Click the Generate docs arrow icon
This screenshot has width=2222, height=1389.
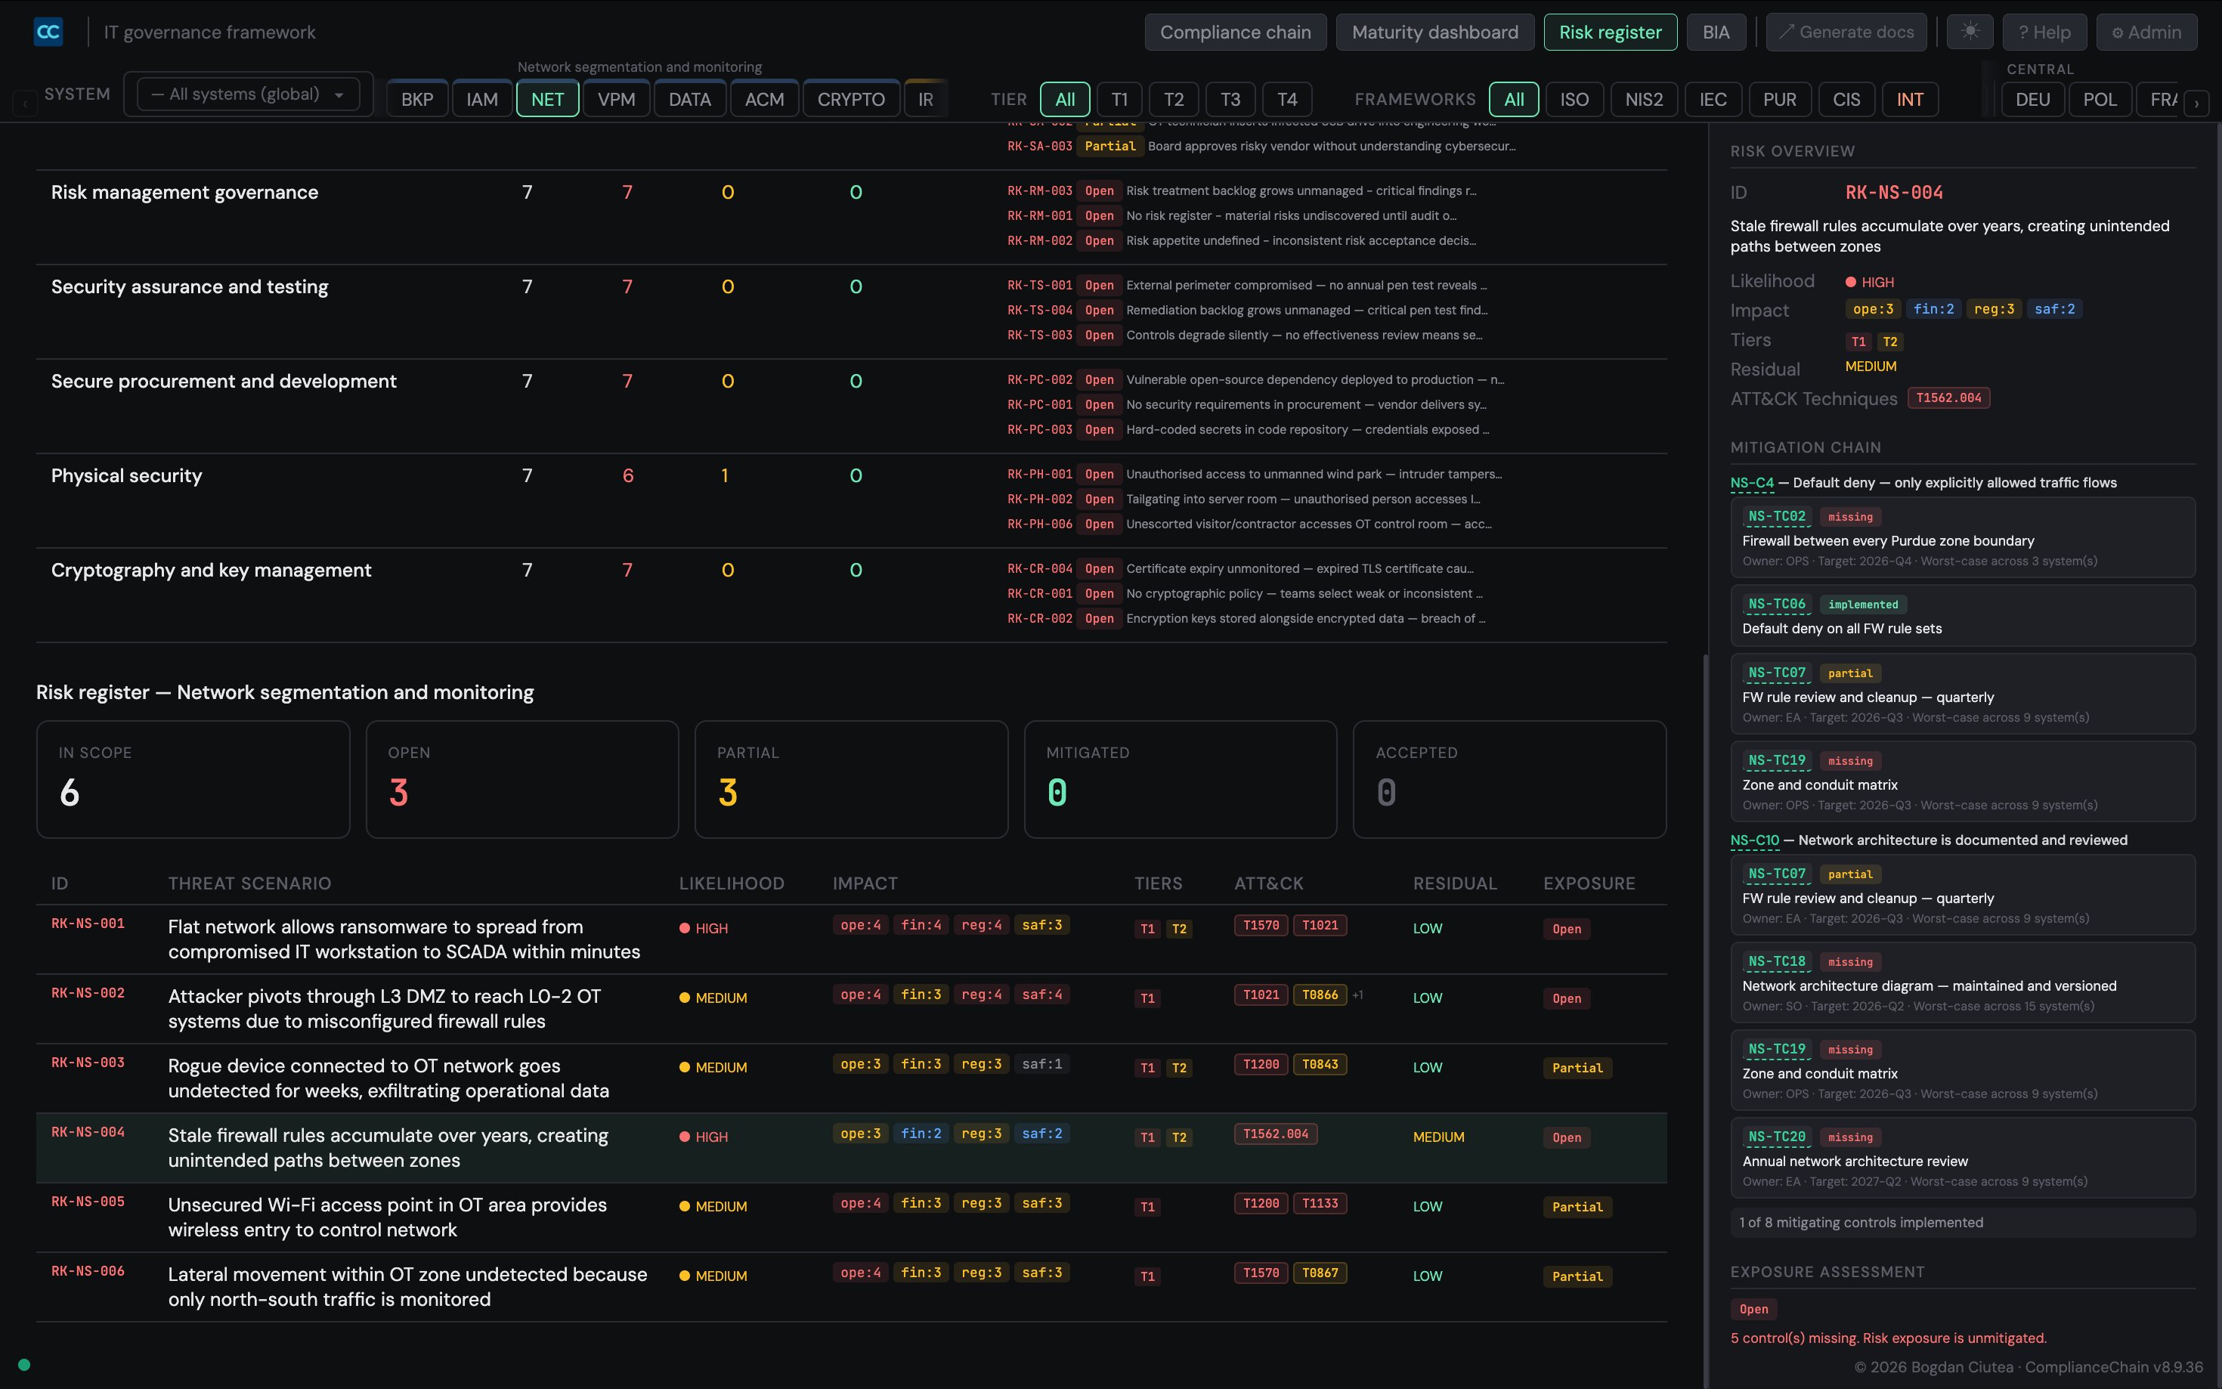click(1786, 31)
